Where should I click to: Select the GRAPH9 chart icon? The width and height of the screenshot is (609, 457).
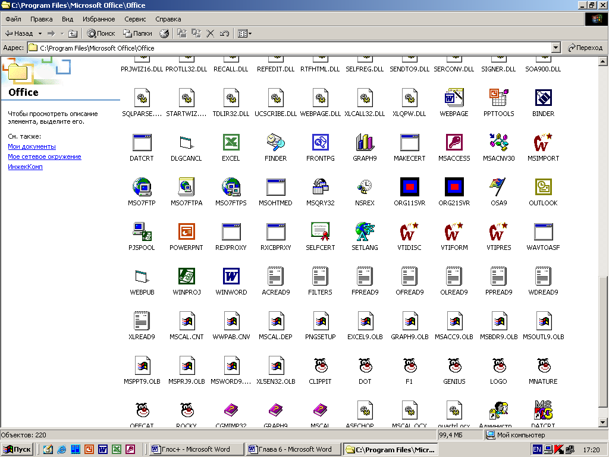coord(365,143)
